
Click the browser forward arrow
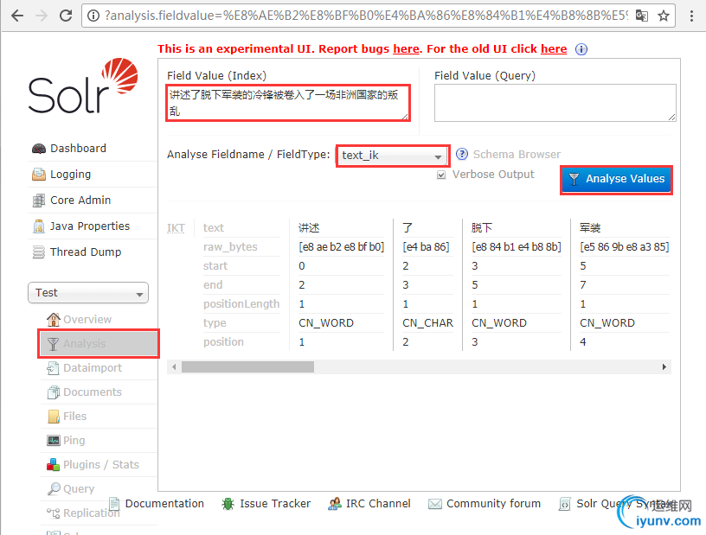pyautogui.click(x=42, y=16)
